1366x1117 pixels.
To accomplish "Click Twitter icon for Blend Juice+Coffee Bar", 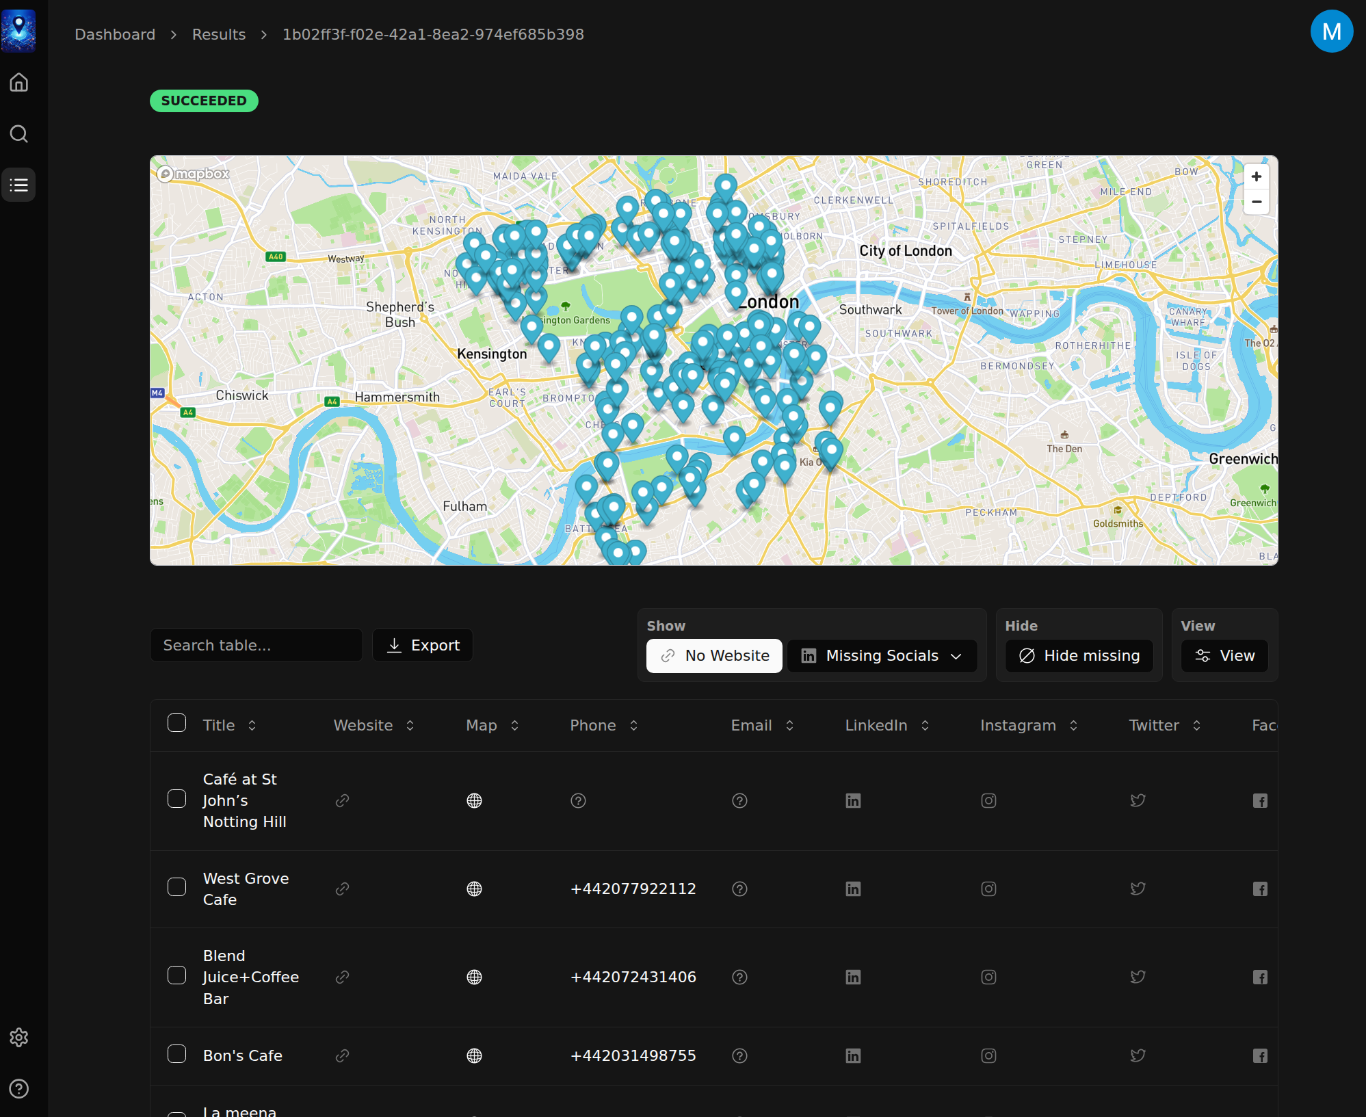I will tap(1138, 977).
